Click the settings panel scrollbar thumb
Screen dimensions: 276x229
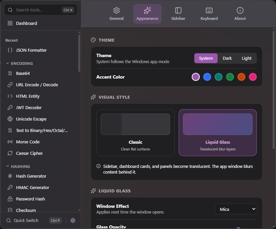(274, 90)
